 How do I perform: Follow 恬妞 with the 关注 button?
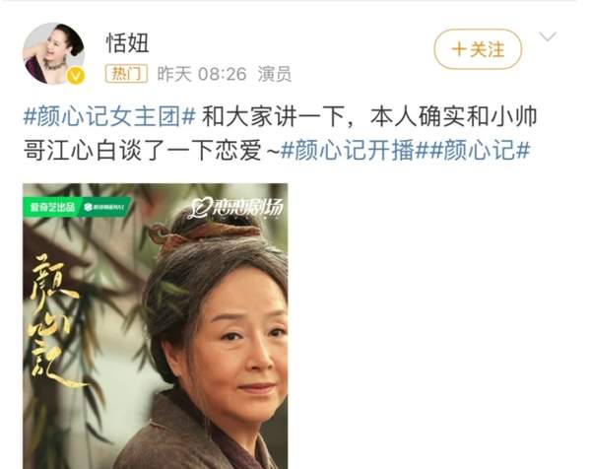(x=478, y=49)
